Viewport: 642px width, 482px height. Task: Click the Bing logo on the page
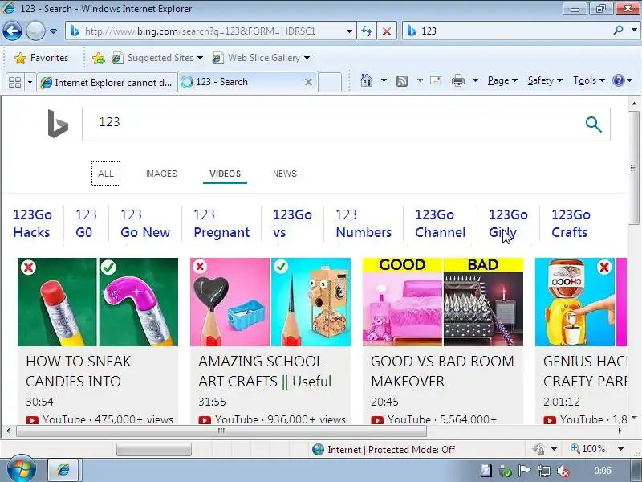pos(57,124)
